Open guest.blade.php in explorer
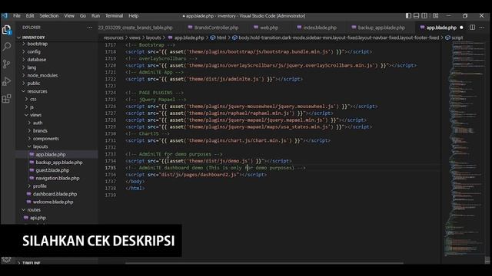492x276 pixels. point(52,170)
